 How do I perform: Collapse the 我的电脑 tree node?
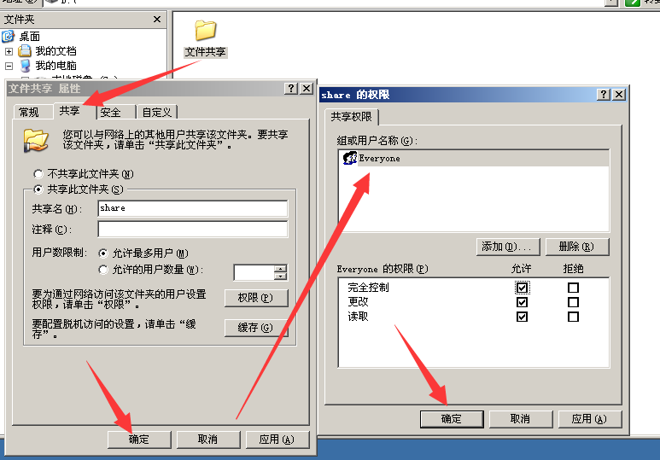(9, 66)
